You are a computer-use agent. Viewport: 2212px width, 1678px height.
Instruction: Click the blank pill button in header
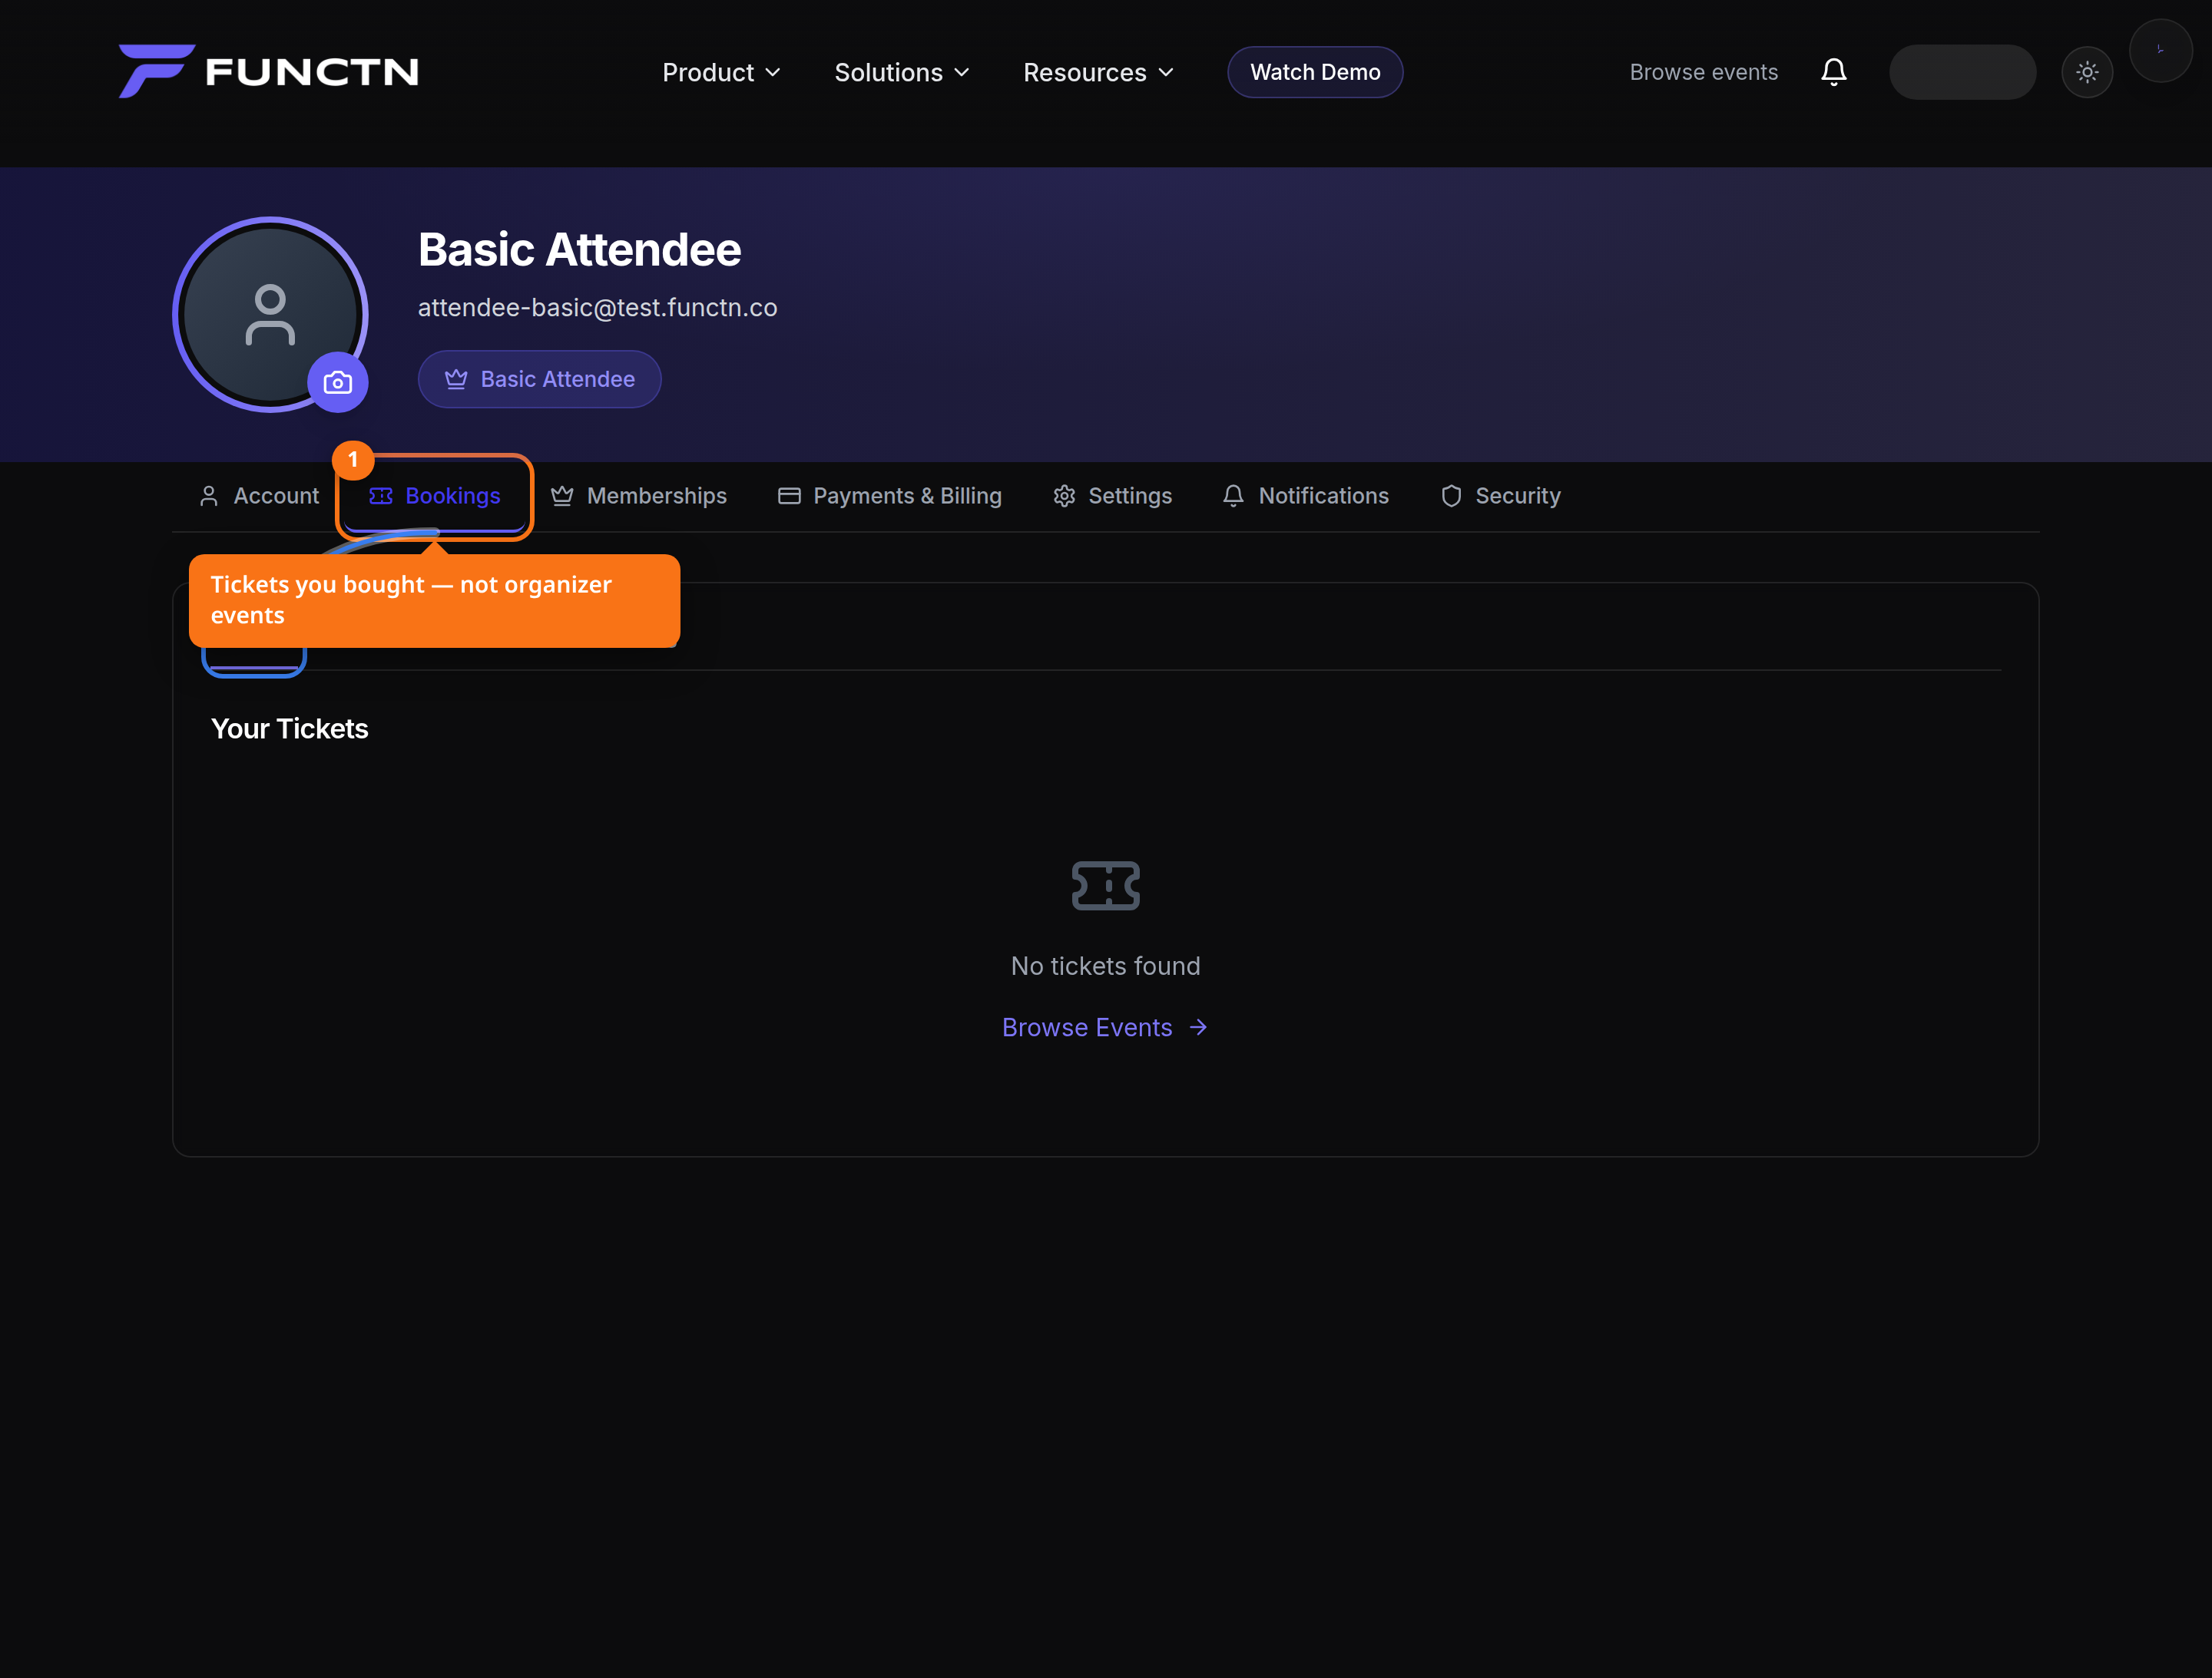click(x=1962, y=72)
